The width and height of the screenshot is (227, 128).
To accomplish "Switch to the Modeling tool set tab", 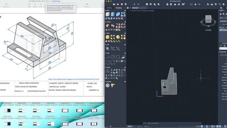I will tap(119, 8).
